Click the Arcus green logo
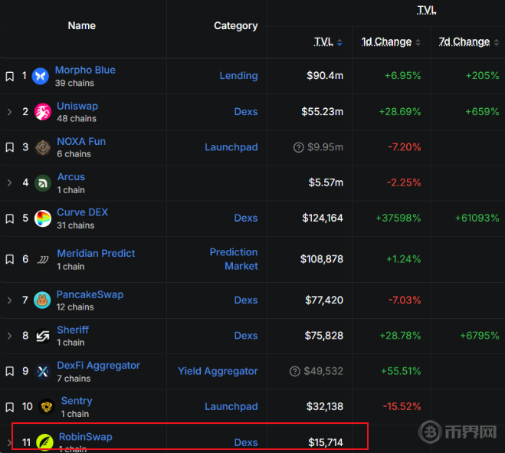The width and height of the screenshot is (505, 453). click(x=43, y=183)
